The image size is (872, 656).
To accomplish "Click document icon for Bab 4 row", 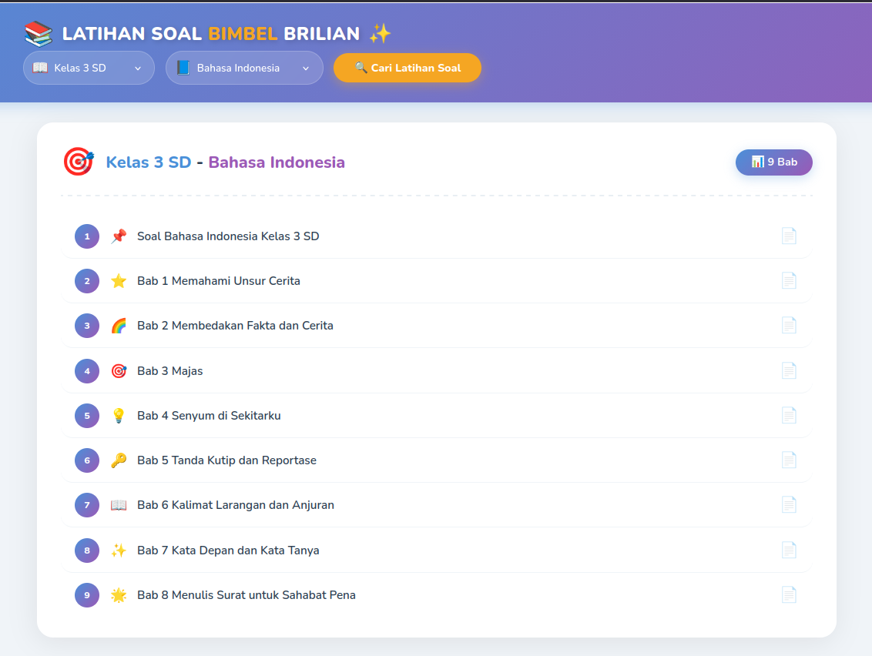I will [x=789, y=415].
